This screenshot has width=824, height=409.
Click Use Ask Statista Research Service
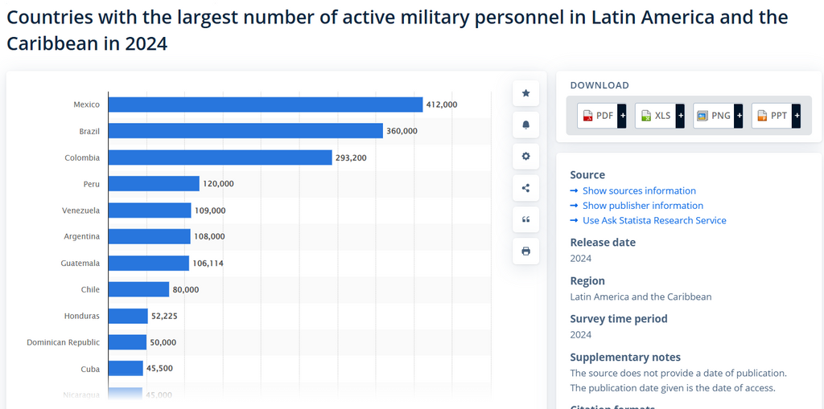(x=654, y=220)
